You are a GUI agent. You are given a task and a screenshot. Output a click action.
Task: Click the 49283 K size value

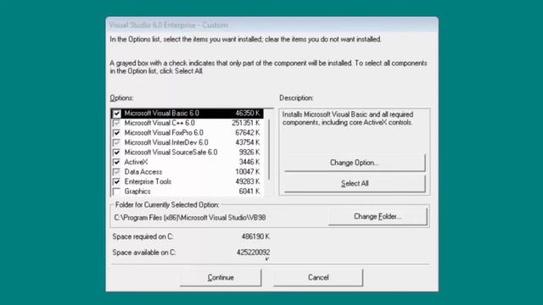(x=247, y=181)
